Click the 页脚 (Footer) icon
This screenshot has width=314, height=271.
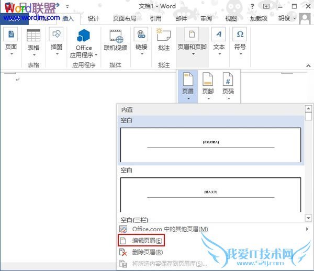point(208,79)
